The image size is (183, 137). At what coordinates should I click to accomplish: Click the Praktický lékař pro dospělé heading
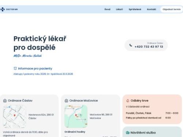click(40, 43)
